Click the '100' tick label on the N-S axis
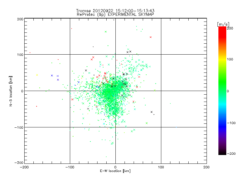Viewport: 243px width, 182px height. pyautogui.click(x=20, y=55)
